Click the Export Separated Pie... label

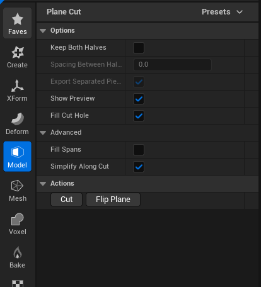(86, 81)
